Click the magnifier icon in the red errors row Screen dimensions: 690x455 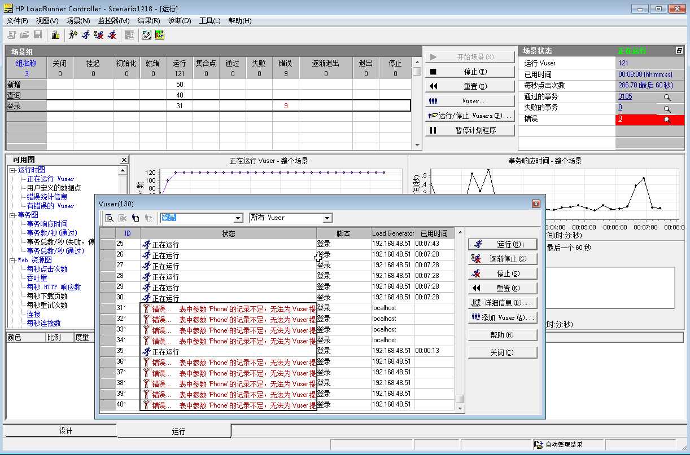pos(667,120)
